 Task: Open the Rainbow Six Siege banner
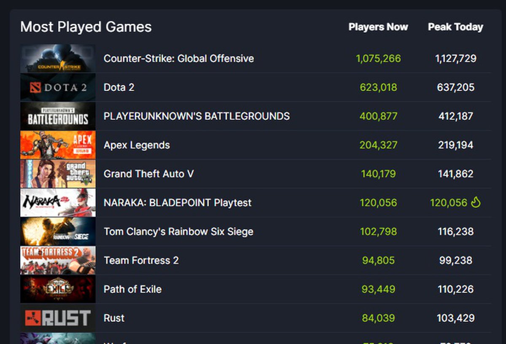coord(58,231)
